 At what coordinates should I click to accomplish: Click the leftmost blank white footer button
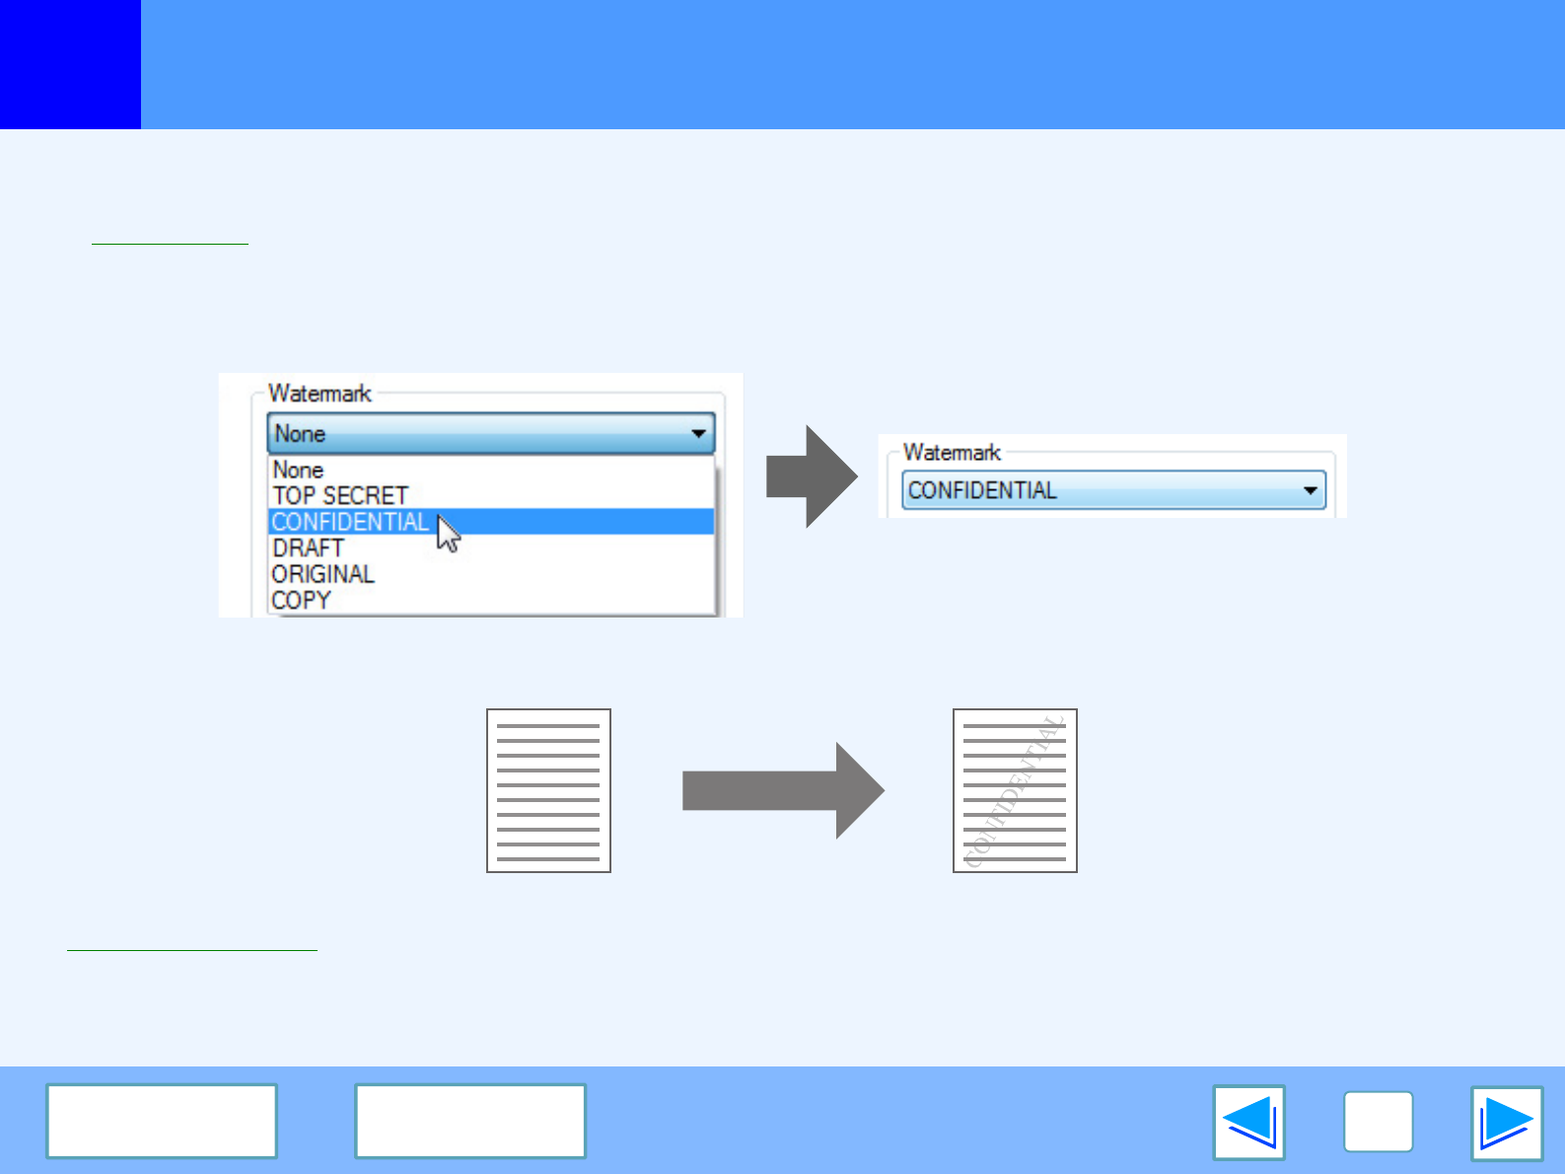click(x=162, y=1121)
